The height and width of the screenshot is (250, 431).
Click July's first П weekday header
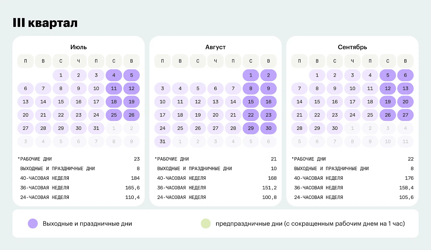pos(25,61)
